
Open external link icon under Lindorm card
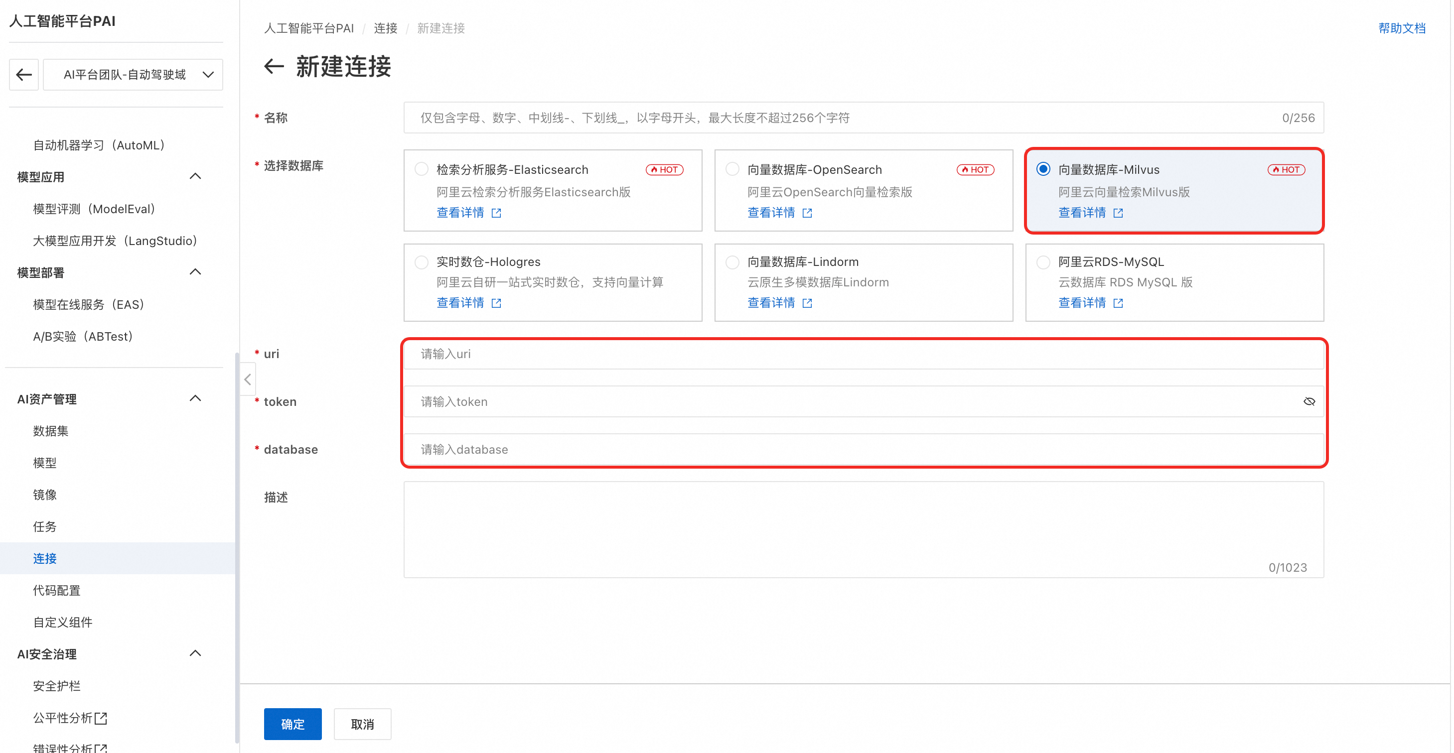click(x=807, y=303)
